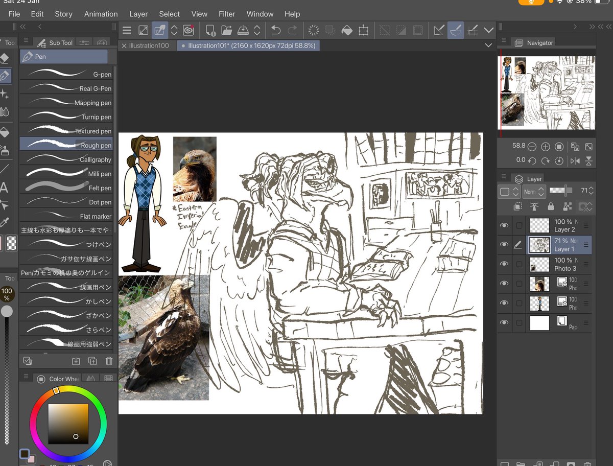The height and width of the screenshot is (466, 613).
Task: Create a new canvas with the New icon
Action: coord(210,31)
